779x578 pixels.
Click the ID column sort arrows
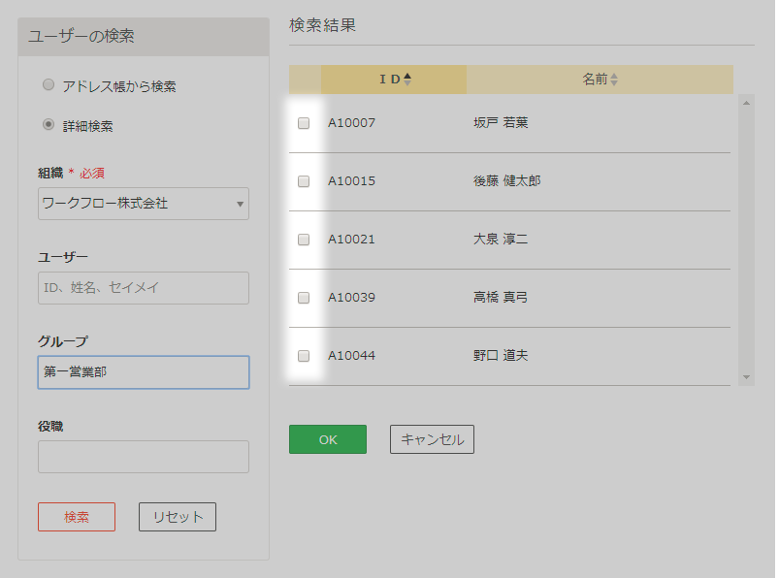(x=407, y=79)
